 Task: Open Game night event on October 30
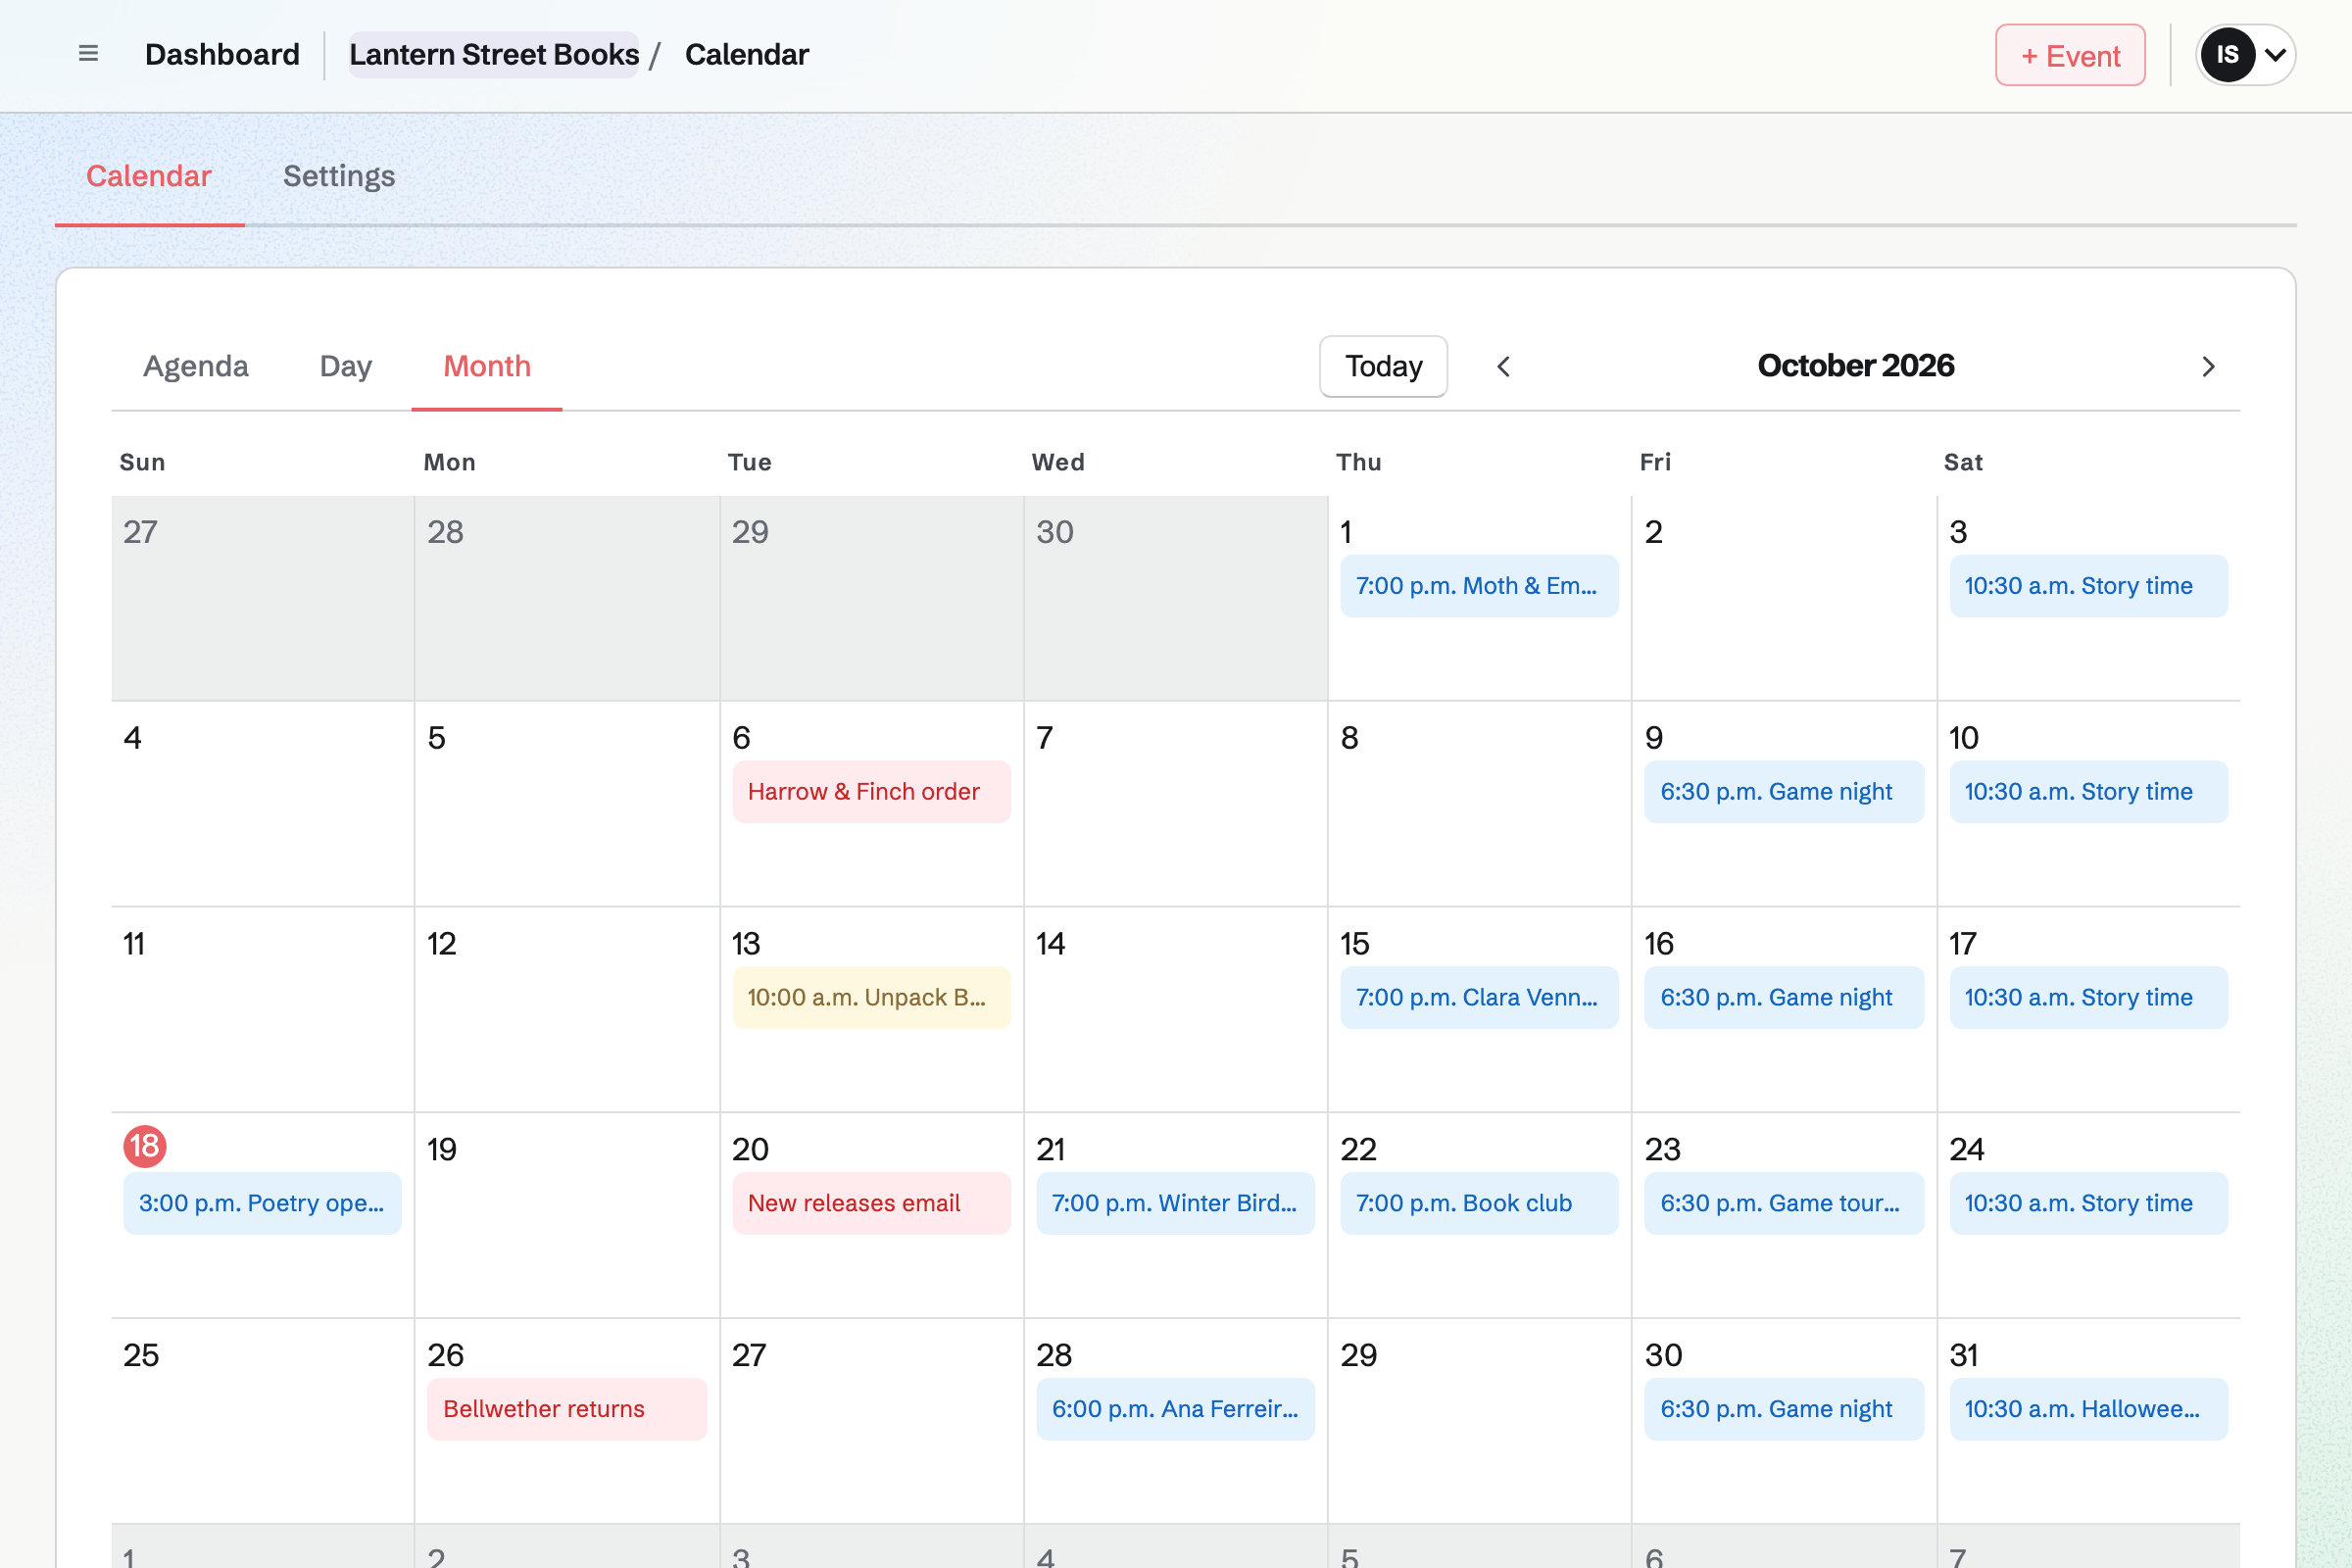pyautogui.click(x=1784, y=1410)
